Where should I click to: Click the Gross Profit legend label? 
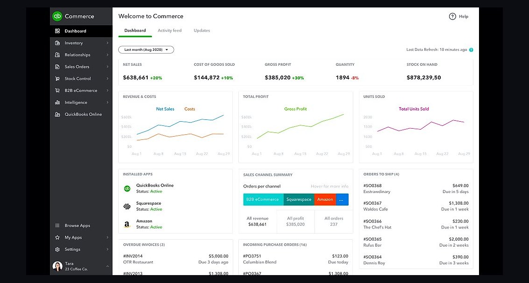coord(295,109)
